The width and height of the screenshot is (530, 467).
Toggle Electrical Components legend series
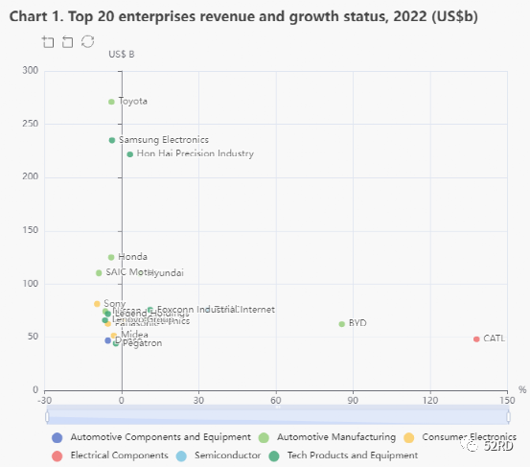[110, 455]
